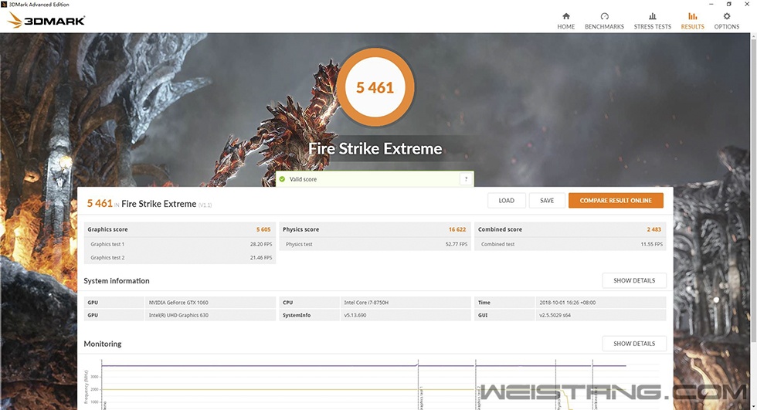The width and height of the screenshot is (757, 410).
Task: Go to the Benchmarks section
Action: pos(604,21)
